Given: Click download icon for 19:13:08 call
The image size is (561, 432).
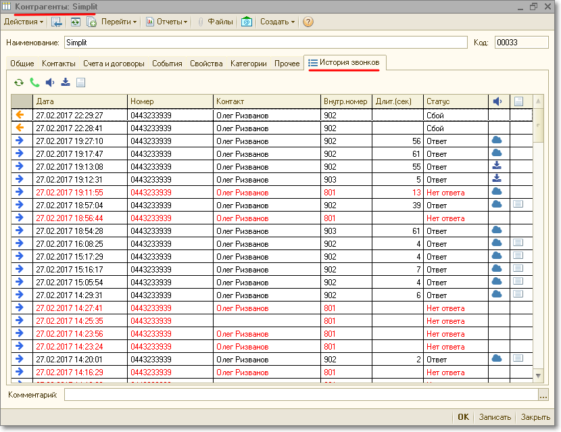Looking at the screenshot, I should pyautogui.click(x=497, y=166).
